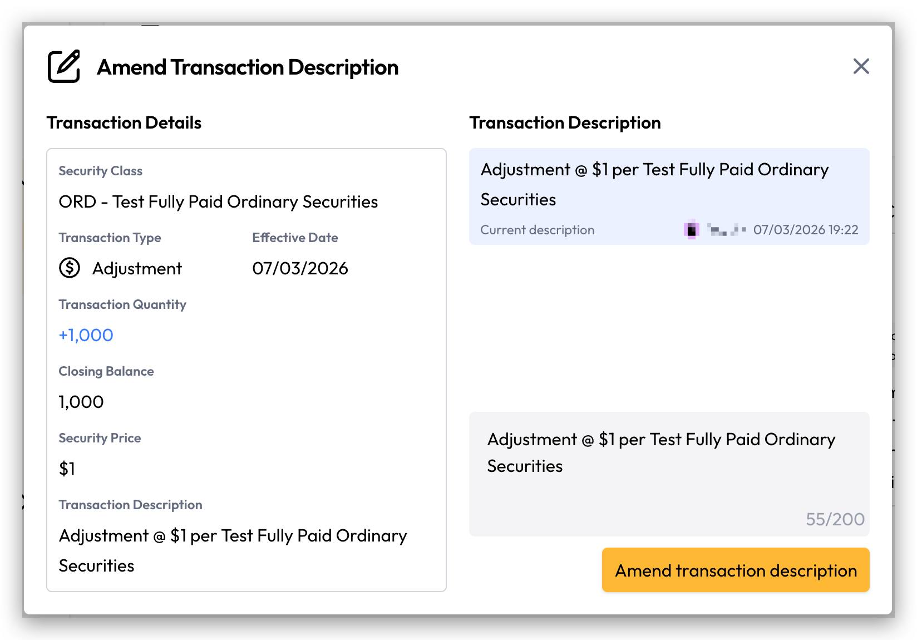This screenshot has height=640, width=917.
Task: Click the user avatar in current description
Action: click(691, 230)
